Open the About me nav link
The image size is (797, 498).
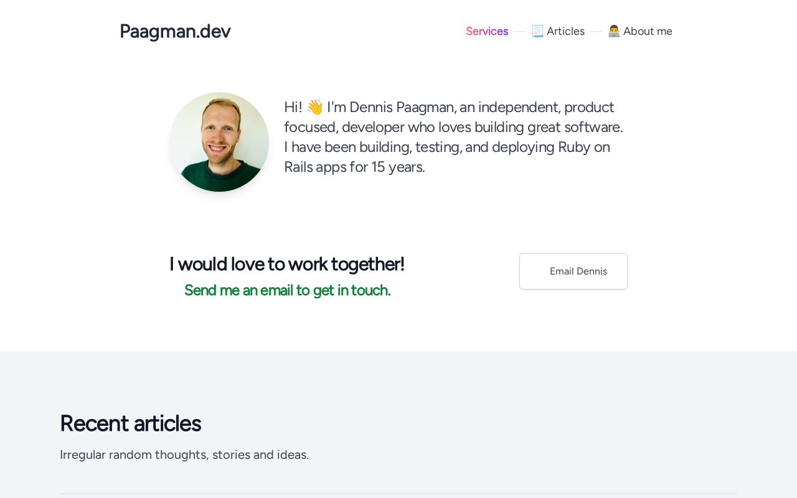coord(648,31)
